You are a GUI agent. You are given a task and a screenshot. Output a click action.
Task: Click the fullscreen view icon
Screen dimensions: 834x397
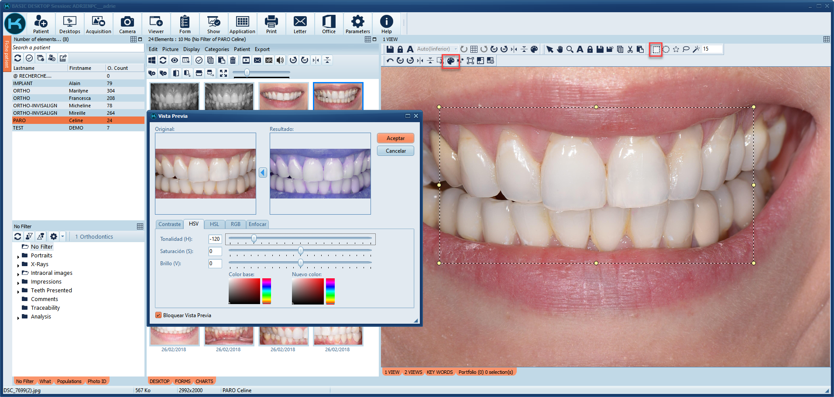coord(223,73)
